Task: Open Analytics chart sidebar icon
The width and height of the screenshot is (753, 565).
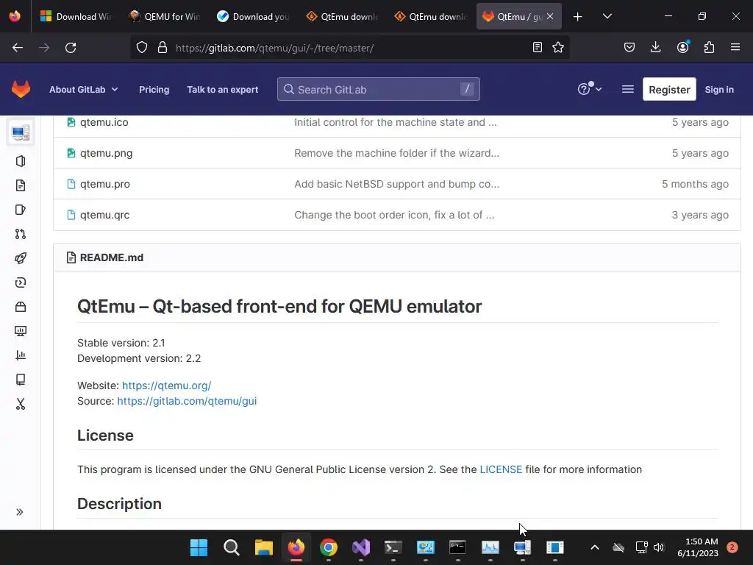Action: click(21, 355)
